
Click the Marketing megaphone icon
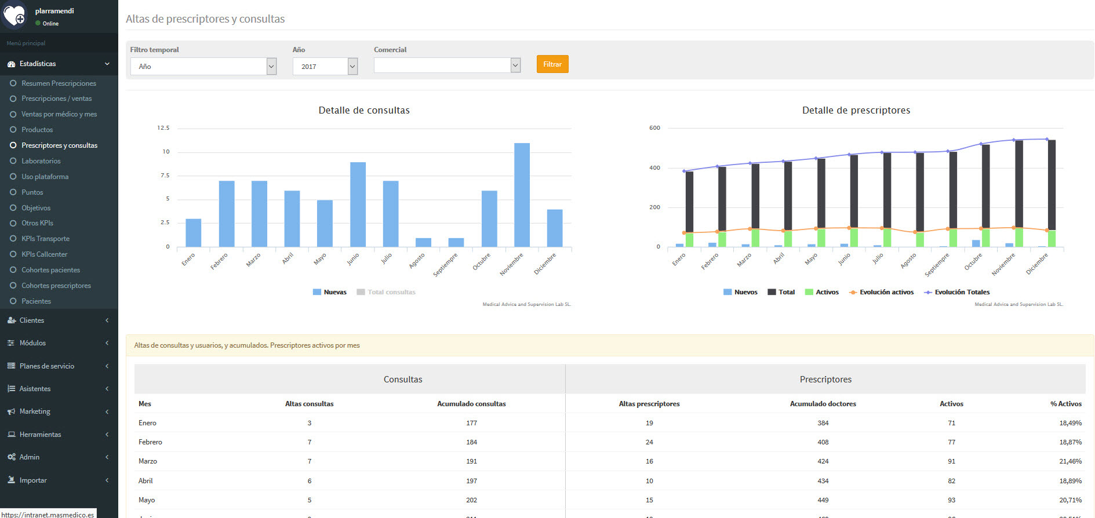(x=11, y=411)
